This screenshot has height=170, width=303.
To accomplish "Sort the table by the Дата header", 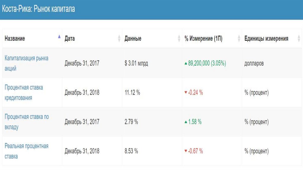I will (70, 39).
